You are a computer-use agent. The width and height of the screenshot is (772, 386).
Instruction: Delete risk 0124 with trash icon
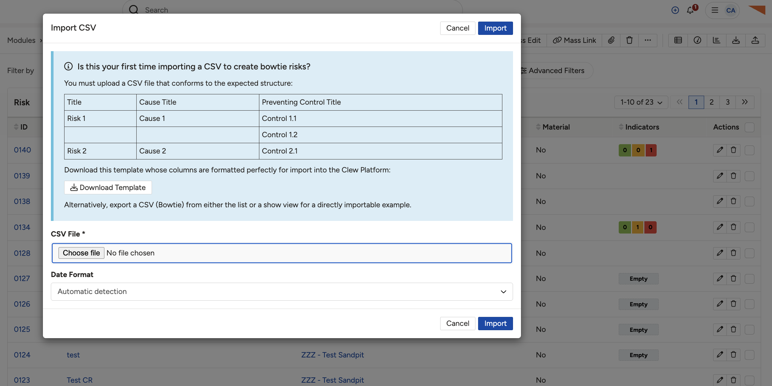[x=733, y=355]
